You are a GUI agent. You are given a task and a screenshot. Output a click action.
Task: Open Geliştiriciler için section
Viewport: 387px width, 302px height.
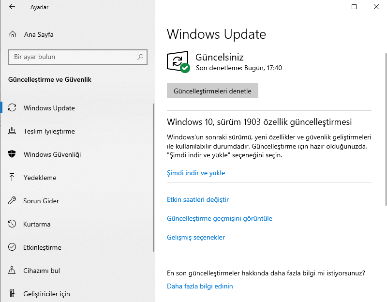[77, 294]
